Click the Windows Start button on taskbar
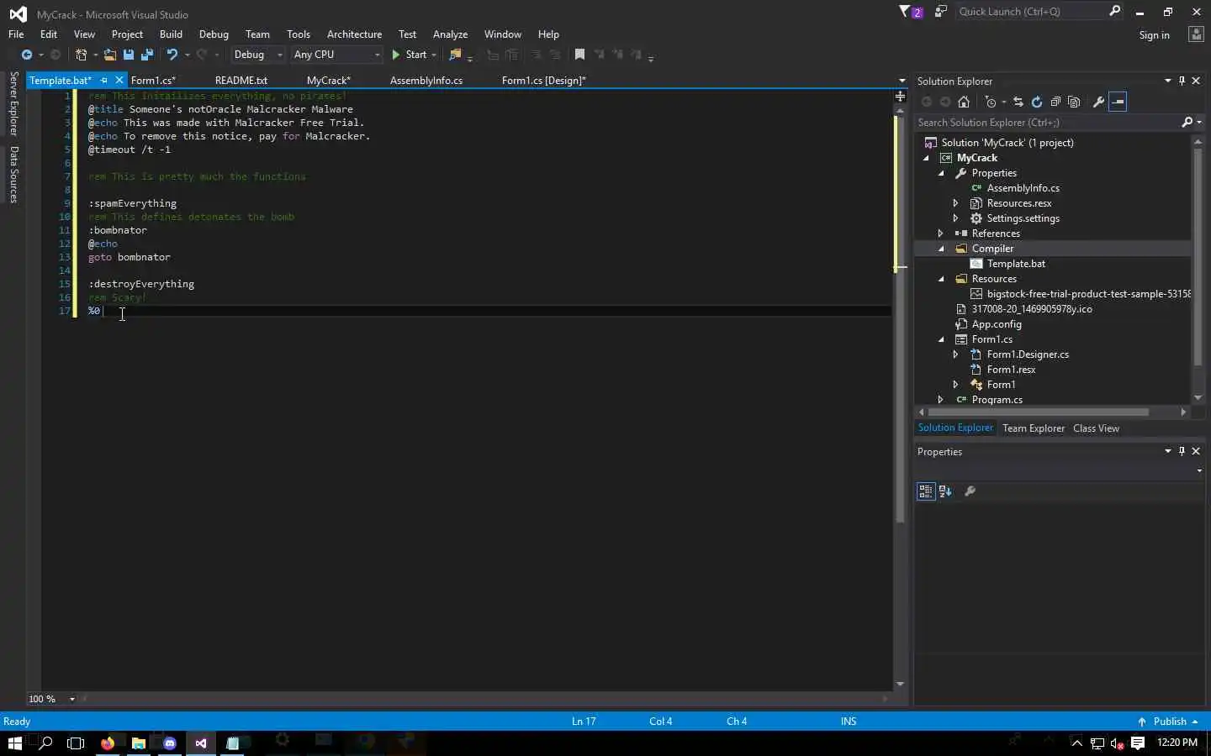The image size is (1211, 756). pyautogui.click(x=14, y=743)
